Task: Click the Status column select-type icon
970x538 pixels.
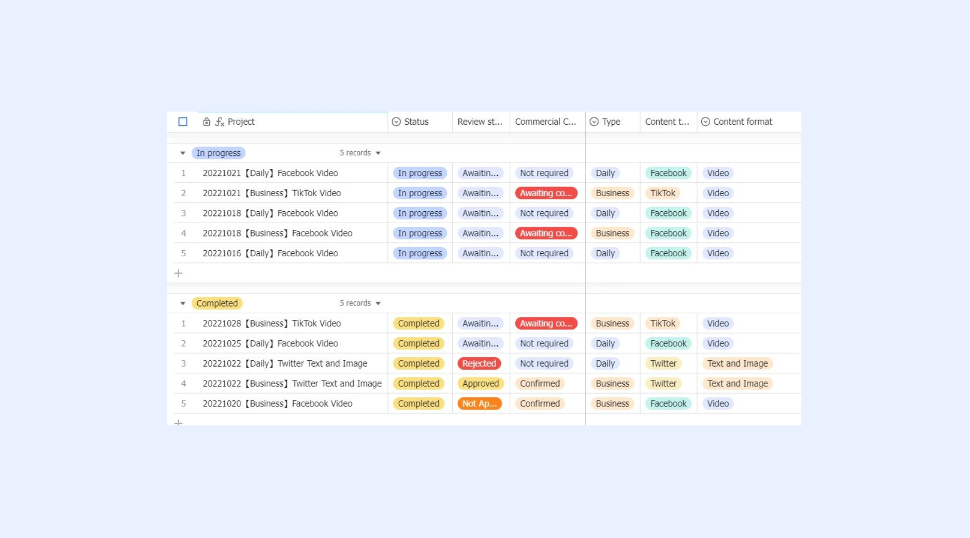Action: (x=396, y=122)
